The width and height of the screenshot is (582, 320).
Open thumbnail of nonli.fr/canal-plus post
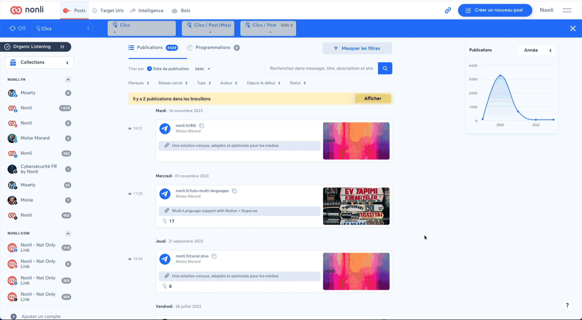[356, 272]
